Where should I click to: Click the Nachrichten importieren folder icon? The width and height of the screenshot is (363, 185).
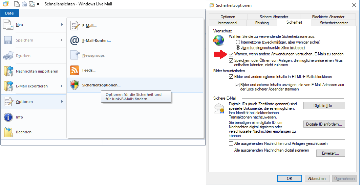pyautogui.click(x=8, y=71)
